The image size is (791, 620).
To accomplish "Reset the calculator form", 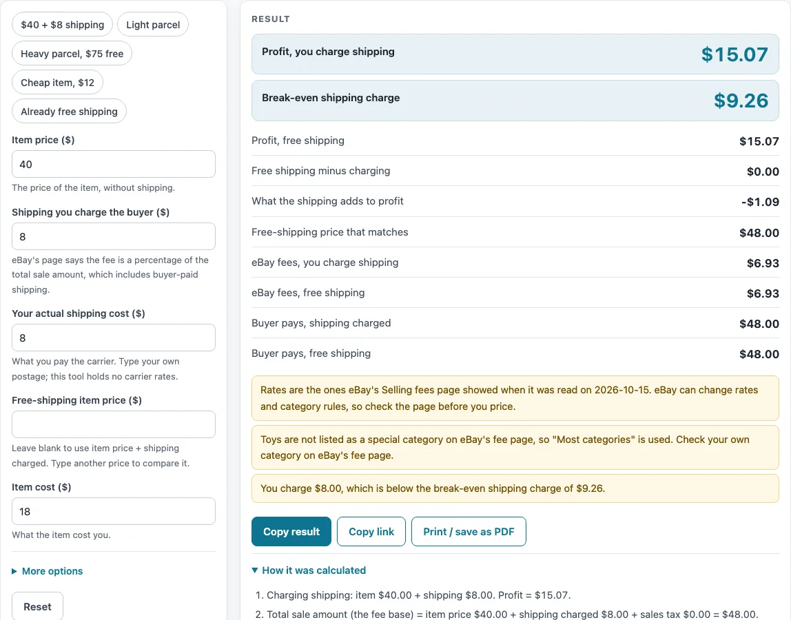I will 37,606.
